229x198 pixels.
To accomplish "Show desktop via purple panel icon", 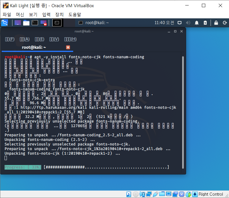I will [18, 23].
